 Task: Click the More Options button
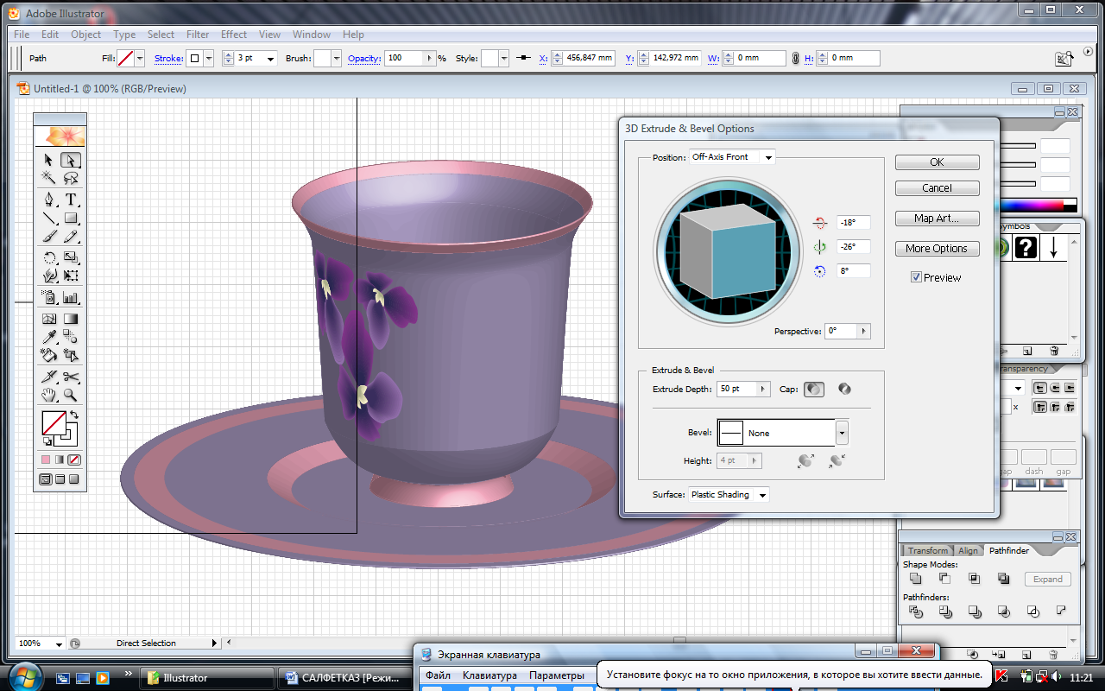937,249
